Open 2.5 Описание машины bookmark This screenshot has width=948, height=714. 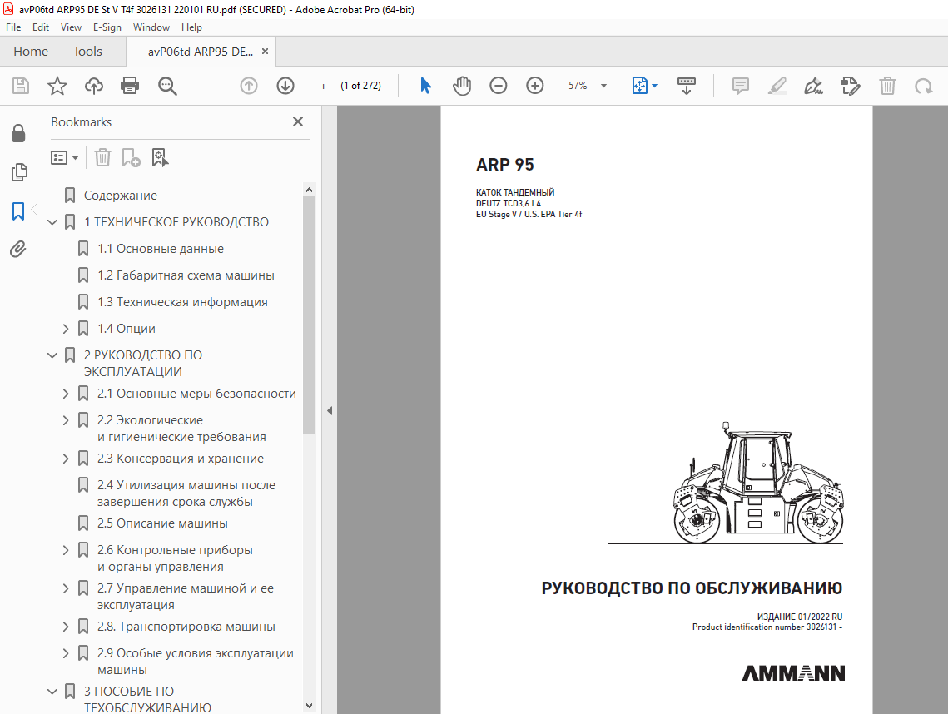(x=162, y=523)
